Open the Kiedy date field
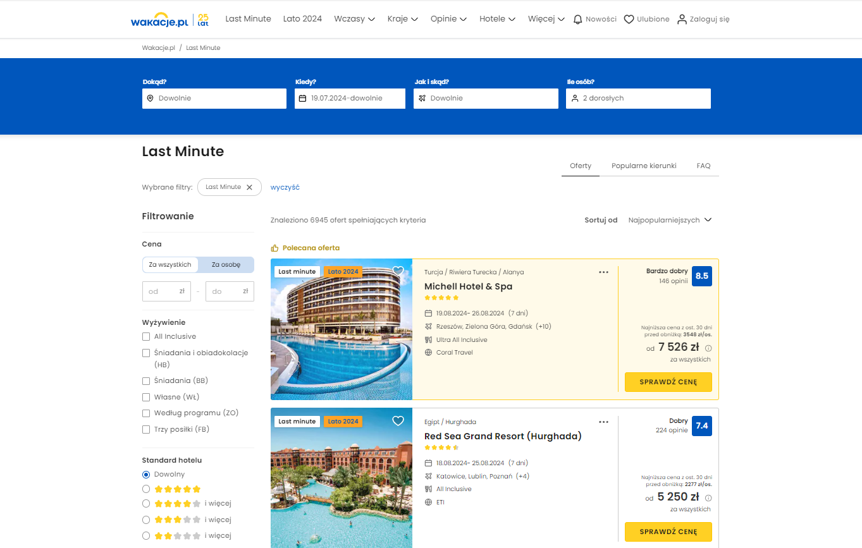The image size is (862, 548). 350,99
